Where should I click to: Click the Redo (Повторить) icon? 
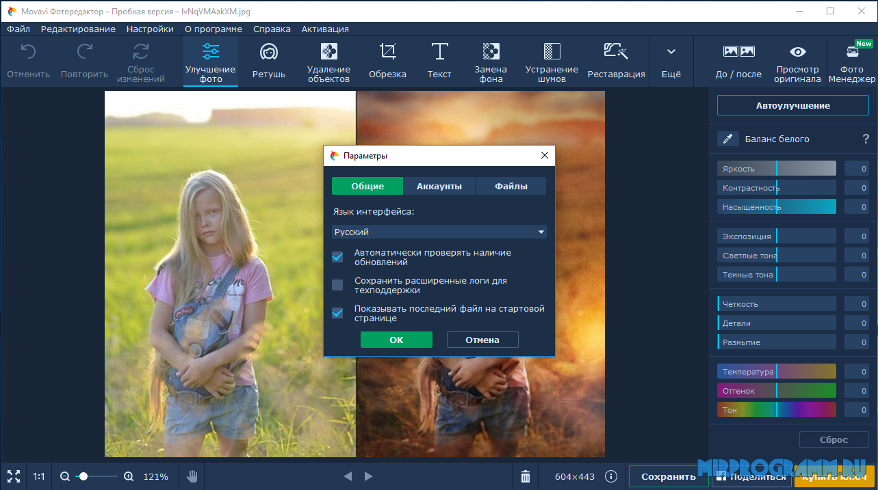tap(84, 51)
